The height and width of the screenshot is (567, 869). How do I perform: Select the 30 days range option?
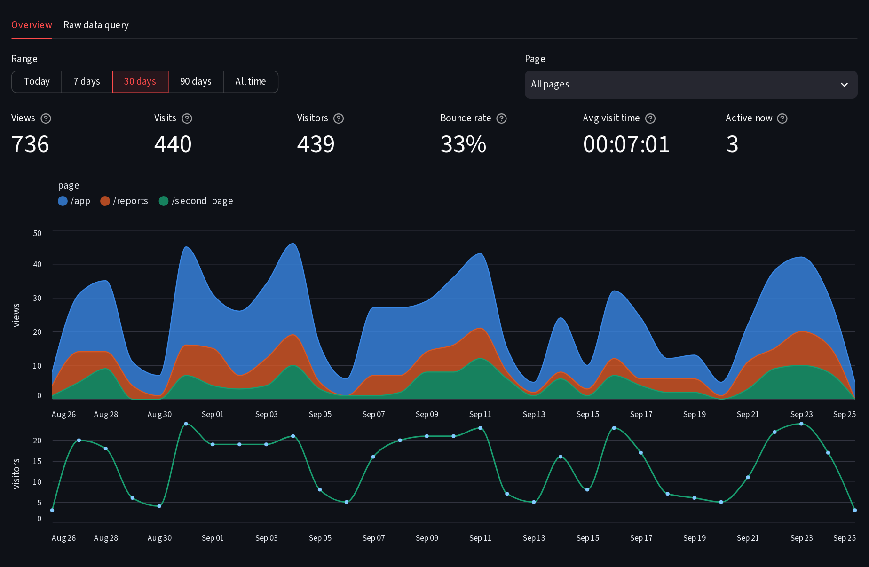click(x=140, y=82)
